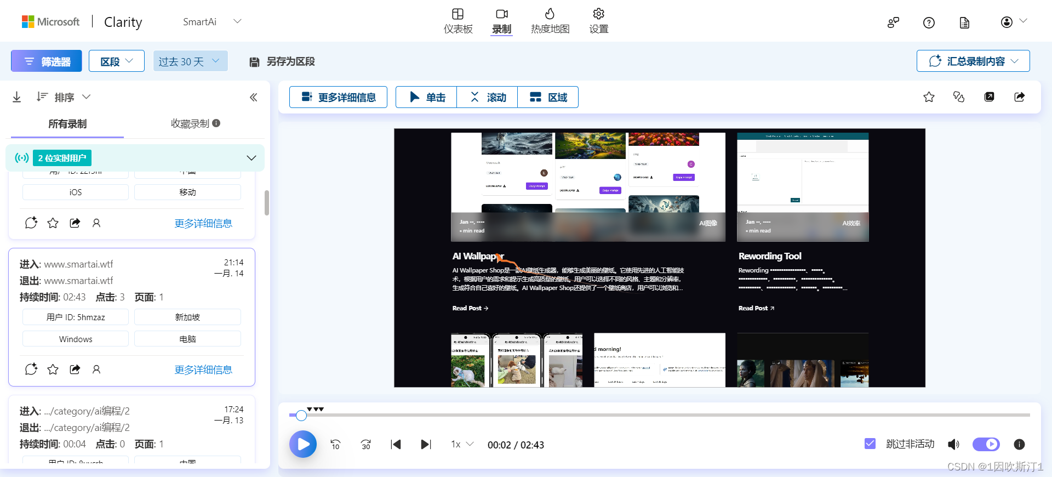Click the 更多详细信息 toolbar button
Viewport: 1052px width, 477px height.
338,97
